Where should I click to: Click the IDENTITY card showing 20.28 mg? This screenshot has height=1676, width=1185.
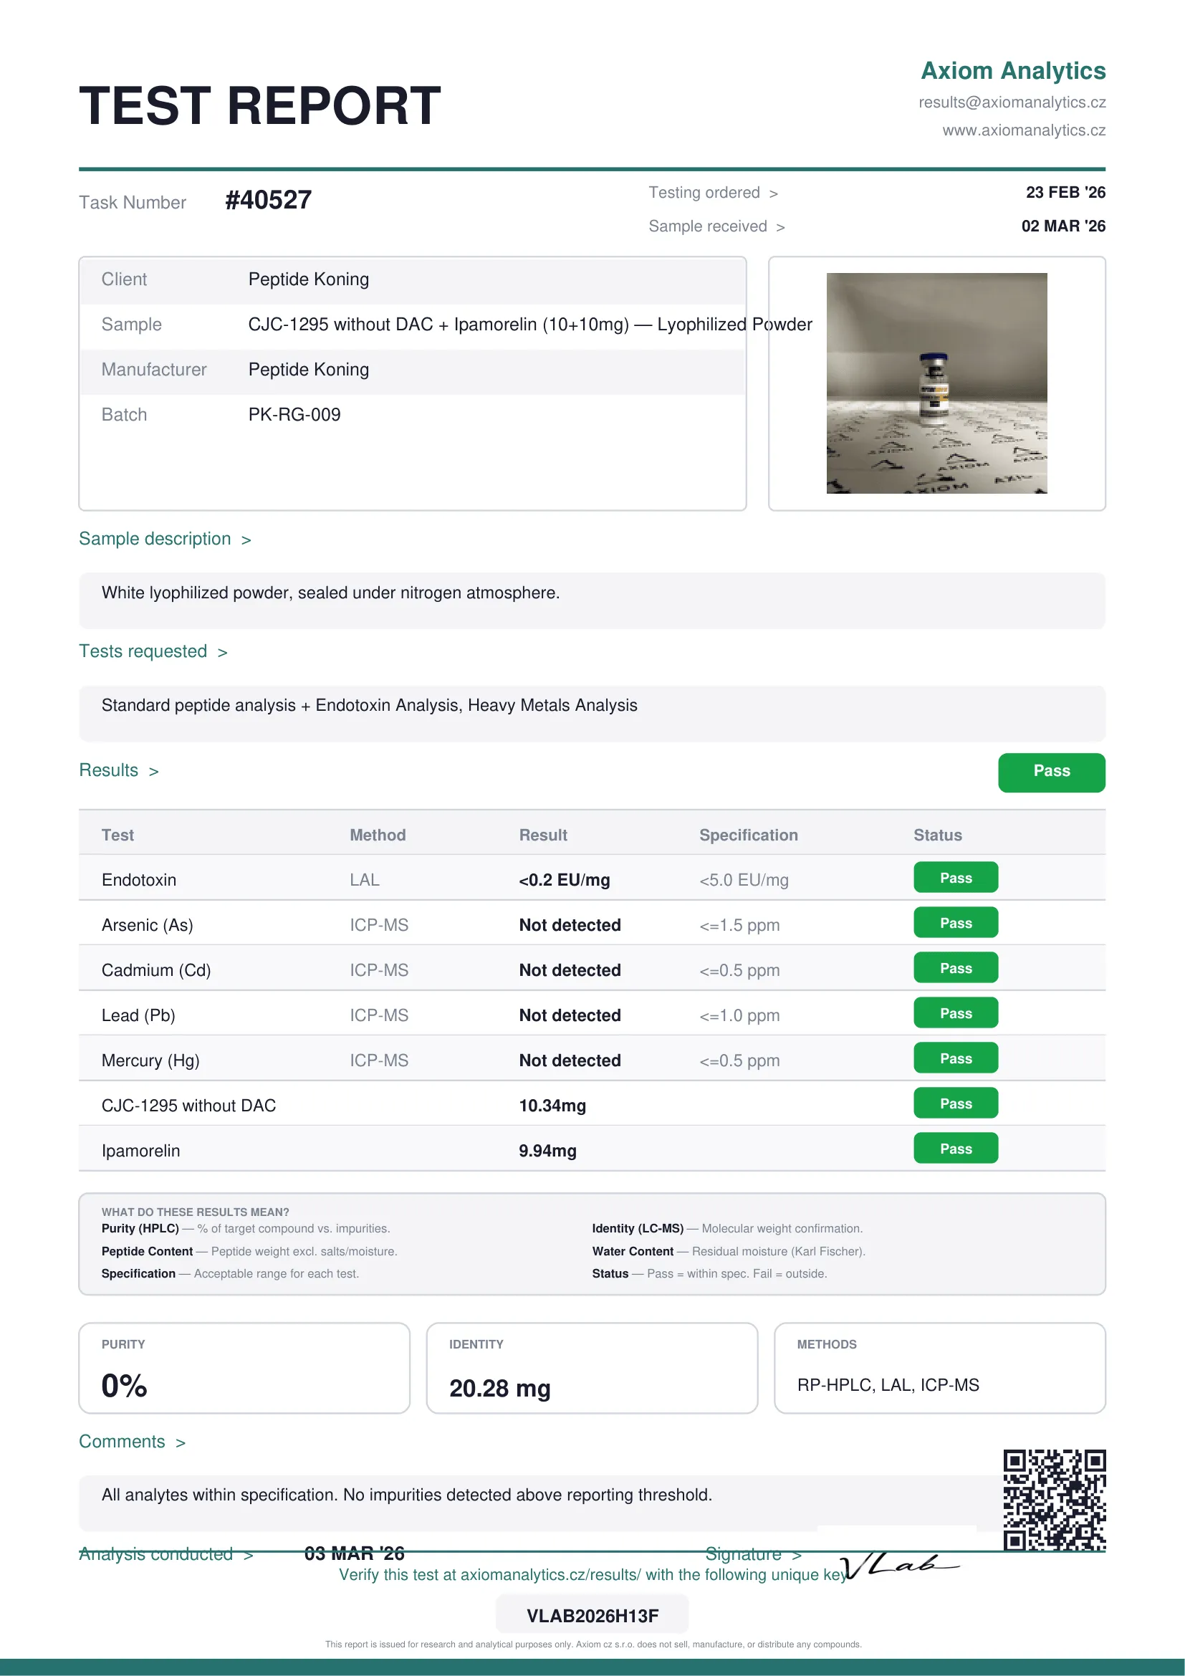(x=592, y=1368)
